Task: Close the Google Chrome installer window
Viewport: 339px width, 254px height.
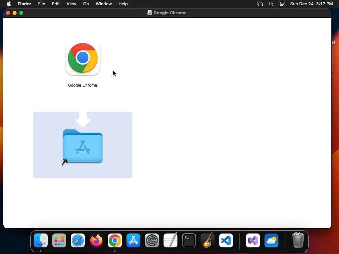Action: point(8,13)
